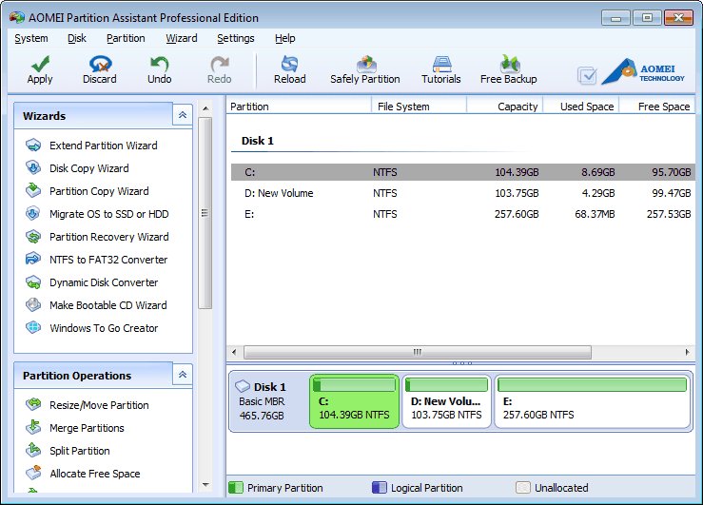Screen dimensions: 703x505
Task: Click the left sidebar scroll up arrow
Action: [205, 108]
